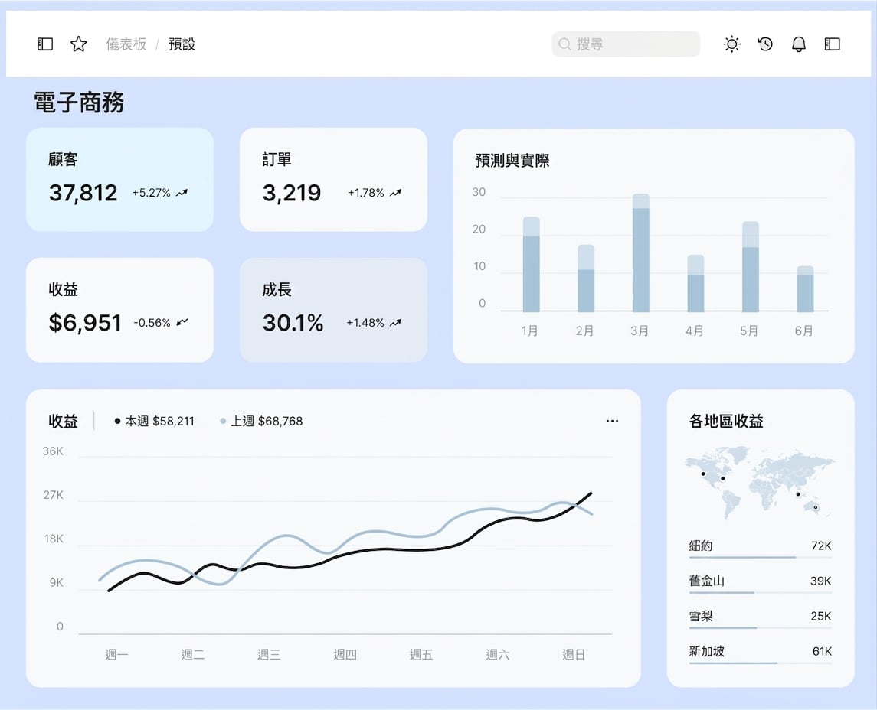Click the 雪梨 region label
Image resolution: width=877 pixels, height=710 pixels.
pos(701,616)
